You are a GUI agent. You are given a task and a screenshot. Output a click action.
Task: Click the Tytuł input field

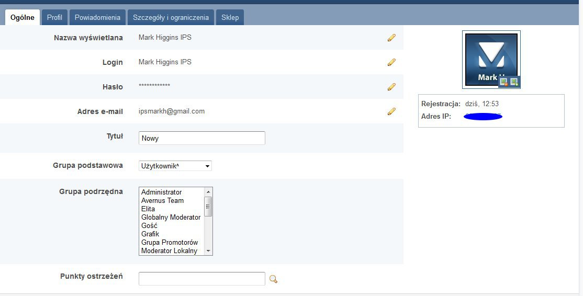[x=202, y=138]
